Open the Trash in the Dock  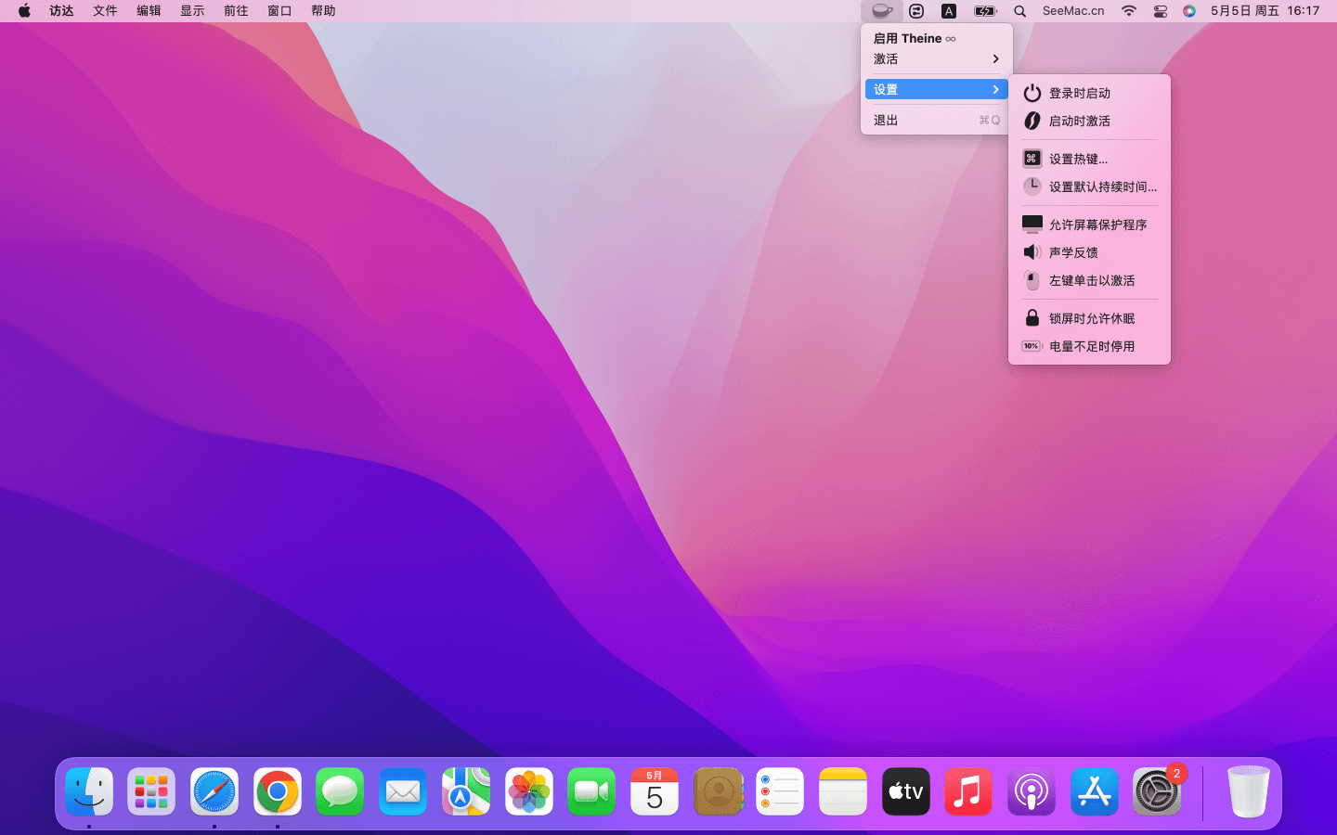click(x=1248, y=792)
